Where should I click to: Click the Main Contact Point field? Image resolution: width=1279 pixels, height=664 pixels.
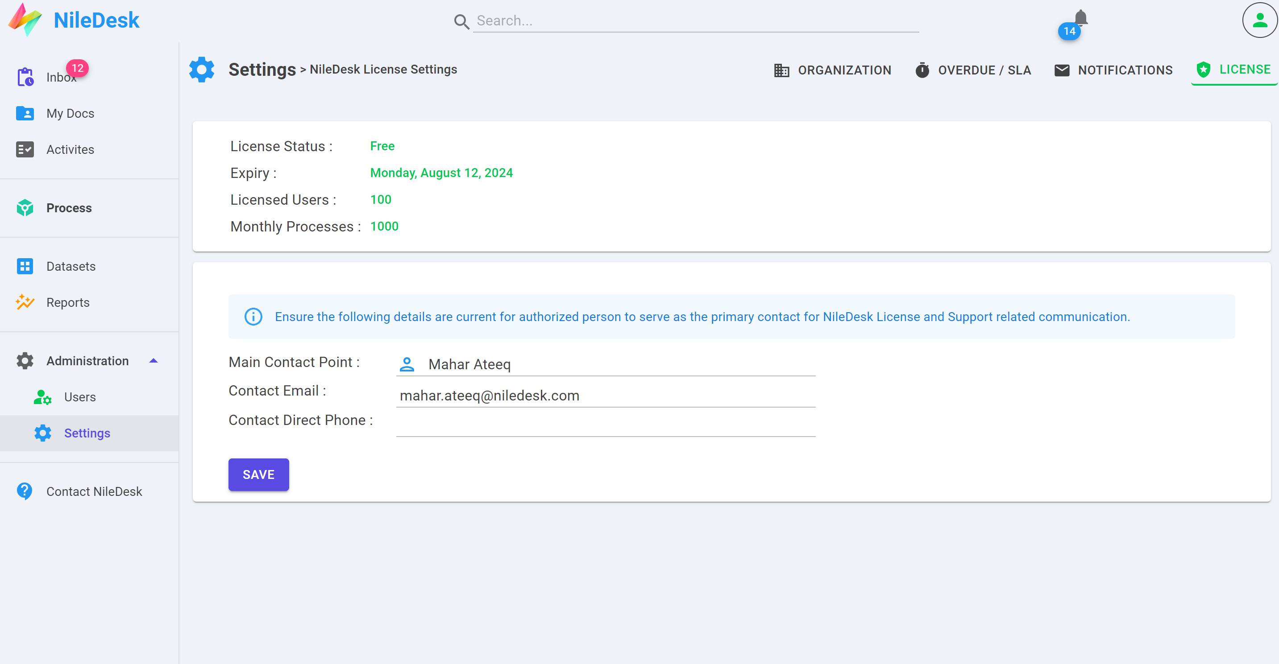pyautogui.click(x=606, y=364)
